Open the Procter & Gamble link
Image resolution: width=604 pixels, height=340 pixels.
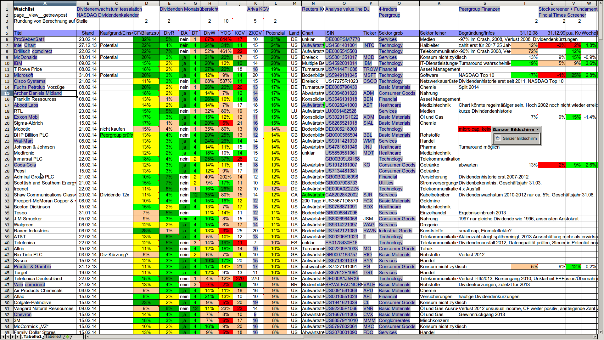click(32, 267)
